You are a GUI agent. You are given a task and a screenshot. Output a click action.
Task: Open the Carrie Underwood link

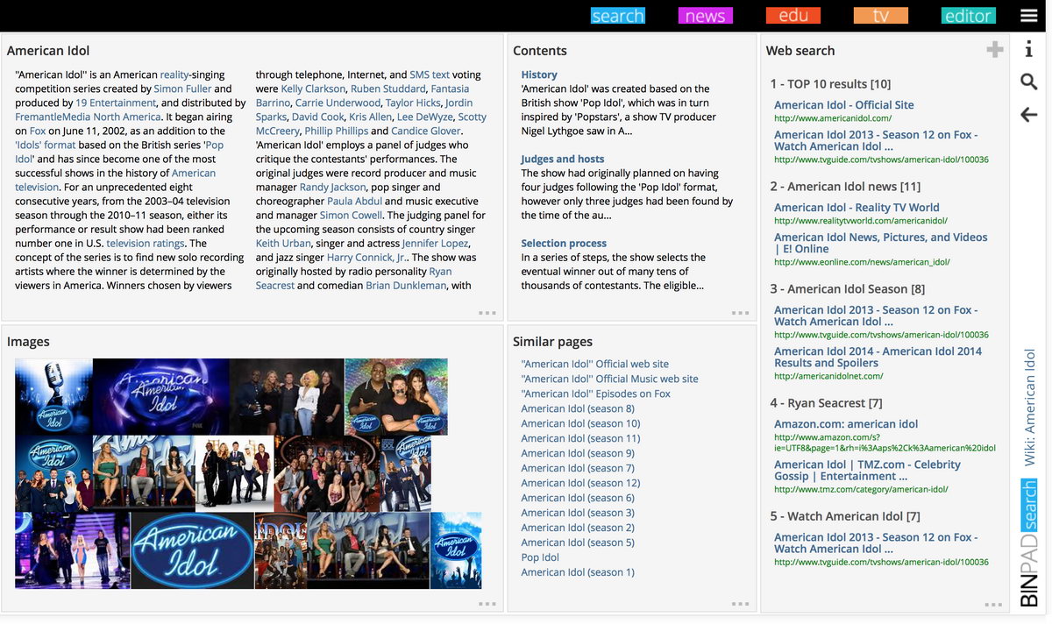[x=338, y=103]
